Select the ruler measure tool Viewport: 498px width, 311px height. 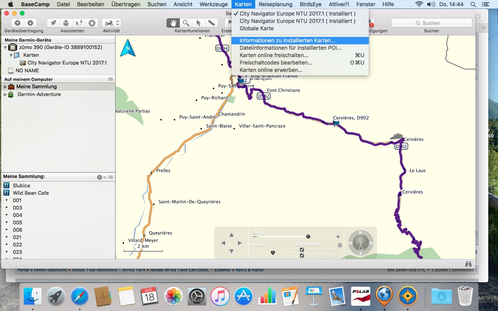click(x=211, y=23)
